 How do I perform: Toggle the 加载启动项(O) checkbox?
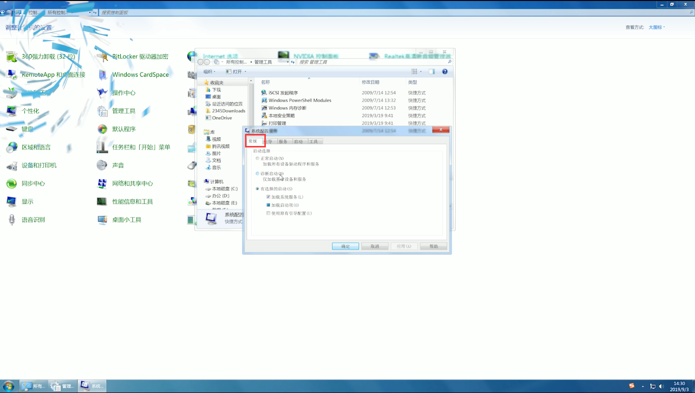point(268,205)
